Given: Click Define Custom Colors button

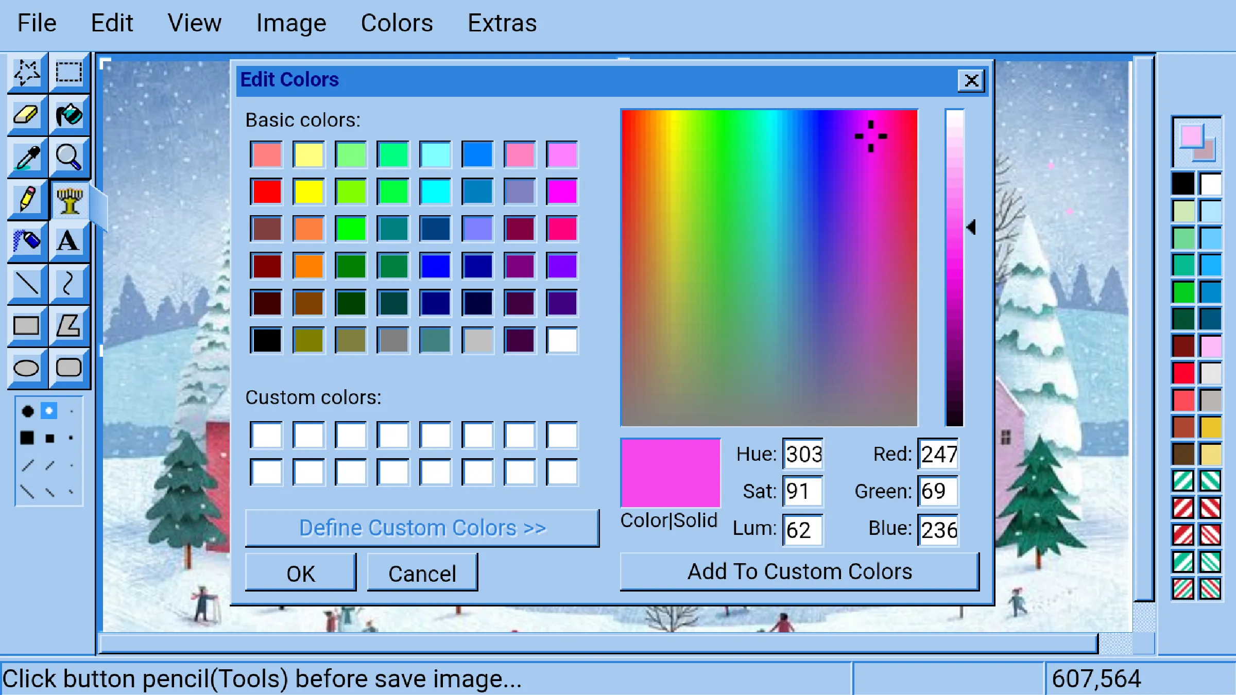Looking at the screenshot, I should 422,528.
